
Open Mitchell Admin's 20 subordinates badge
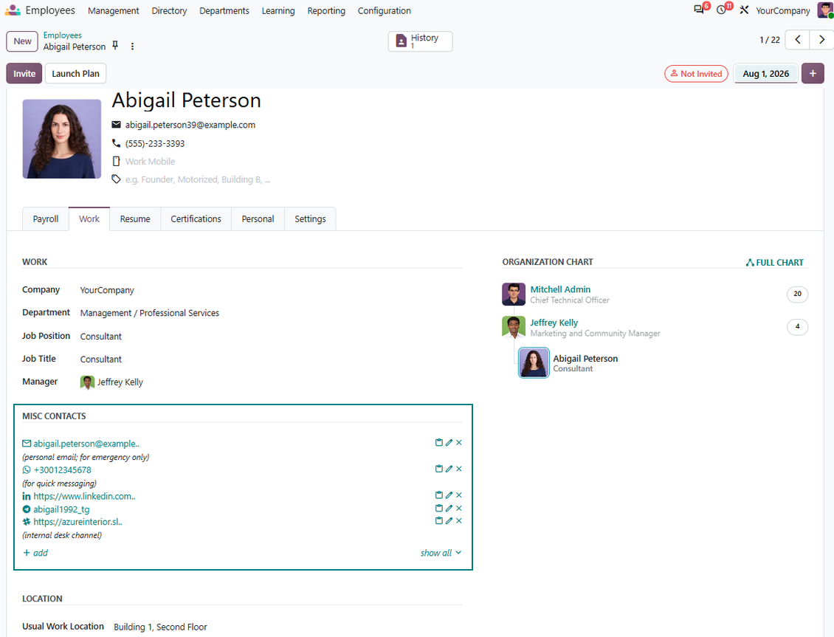797,294
